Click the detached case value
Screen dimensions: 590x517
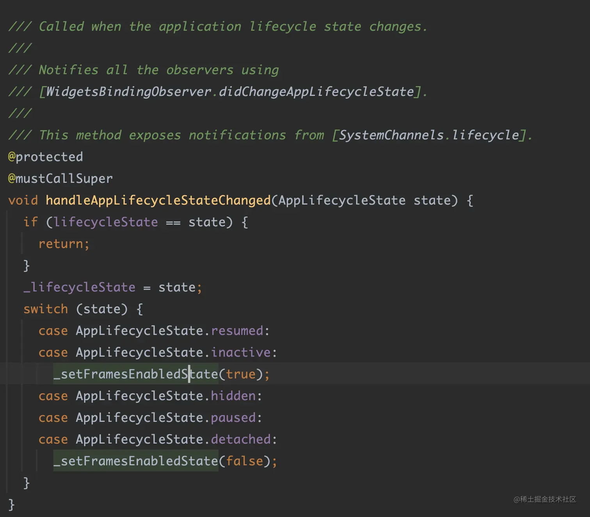(x=241, y=439)
